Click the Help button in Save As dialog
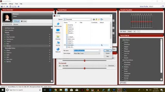This screenshot has width=165, height=92. coord(108,56)
